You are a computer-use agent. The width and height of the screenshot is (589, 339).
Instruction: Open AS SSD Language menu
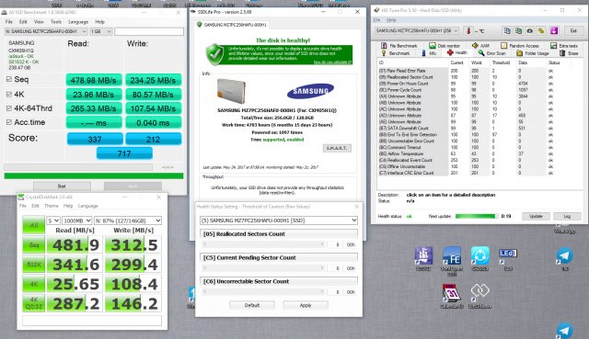[x=78, y=22]
